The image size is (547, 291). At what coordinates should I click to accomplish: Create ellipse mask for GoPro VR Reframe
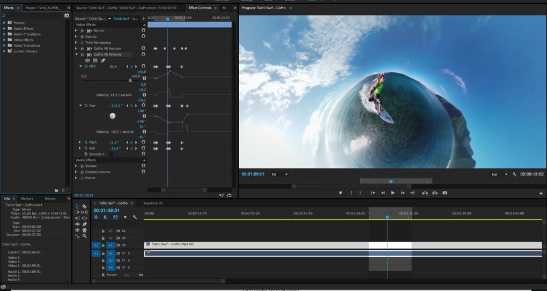point(87,60)
